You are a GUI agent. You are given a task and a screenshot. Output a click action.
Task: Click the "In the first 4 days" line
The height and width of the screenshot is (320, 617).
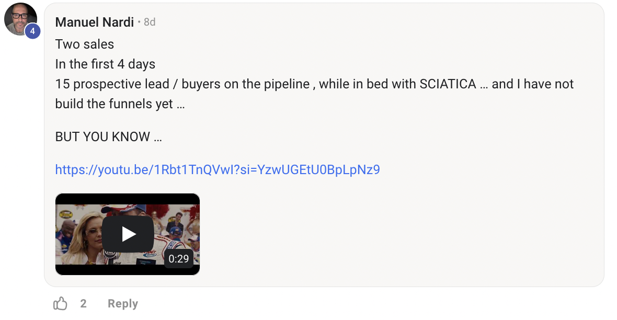(105, 64)
